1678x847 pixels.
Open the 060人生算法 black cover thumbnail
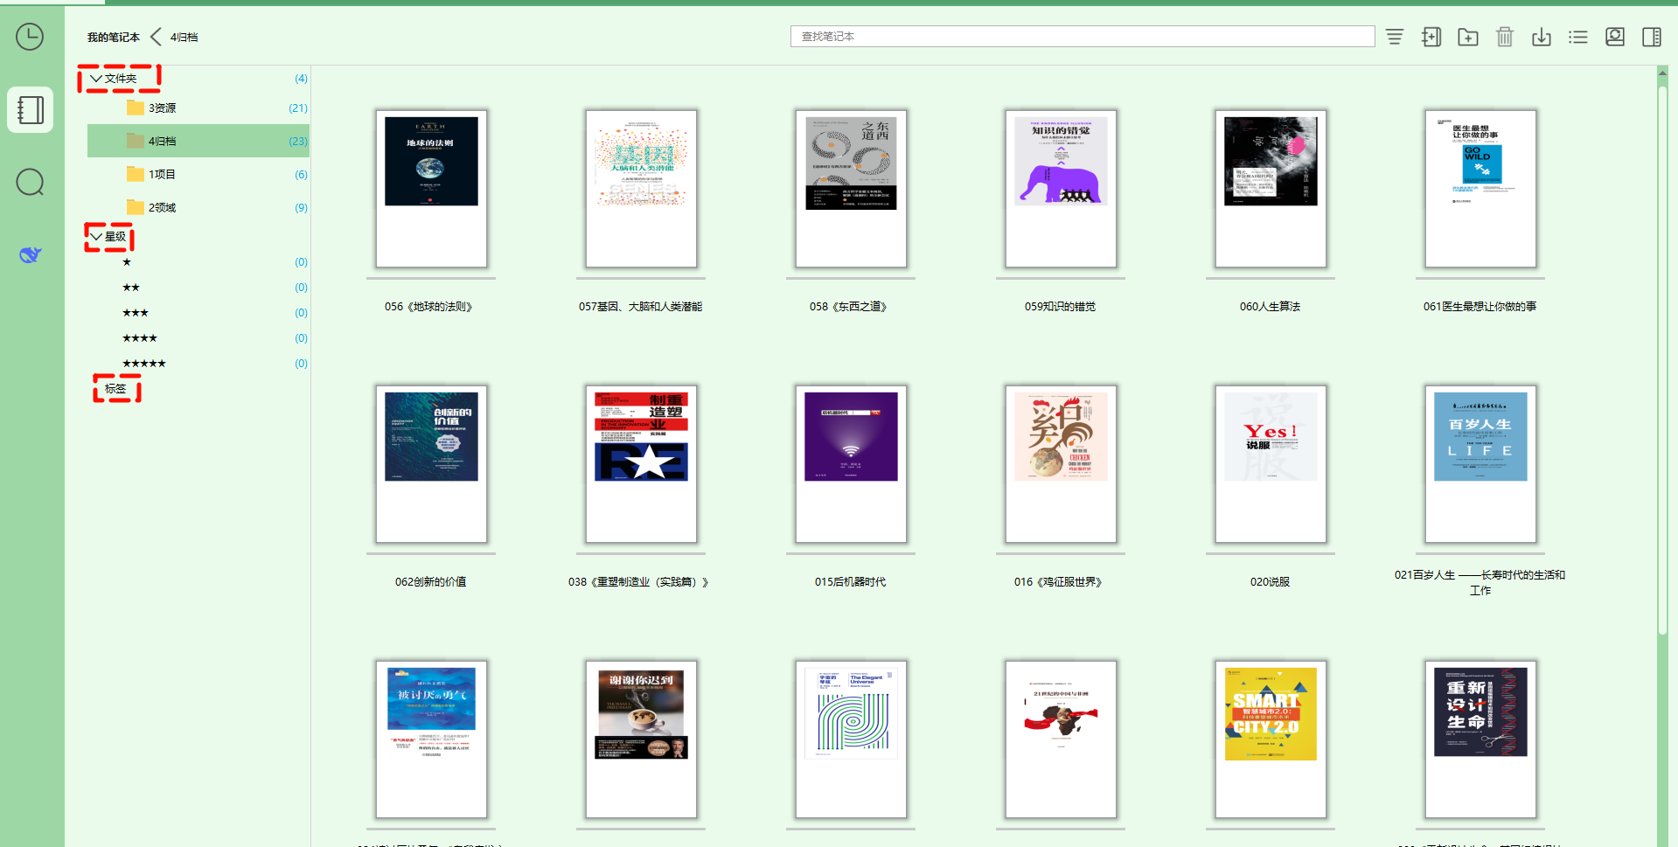click(x=1271, y=189)
